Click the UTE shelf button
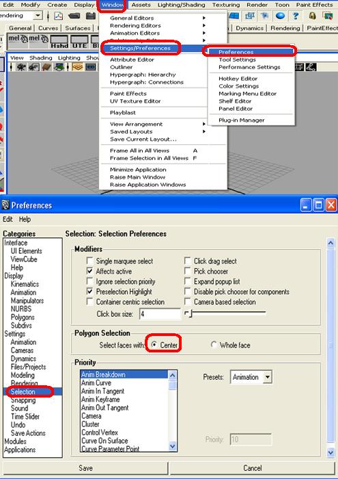The width and height of the screenshot is (338, 479). pos(79,42)
